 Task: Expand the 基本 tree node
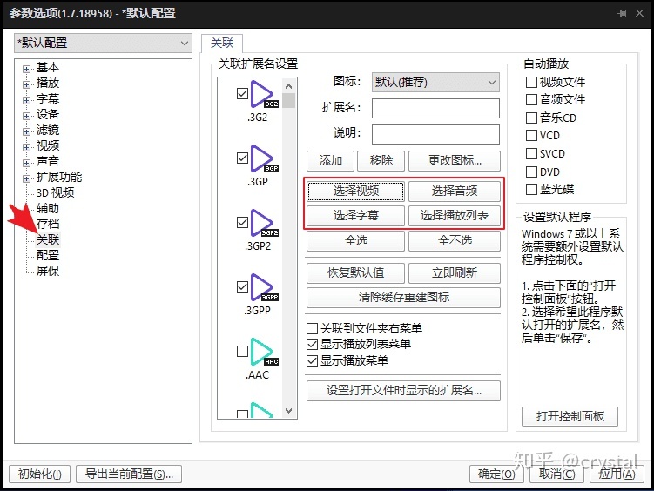27,69
